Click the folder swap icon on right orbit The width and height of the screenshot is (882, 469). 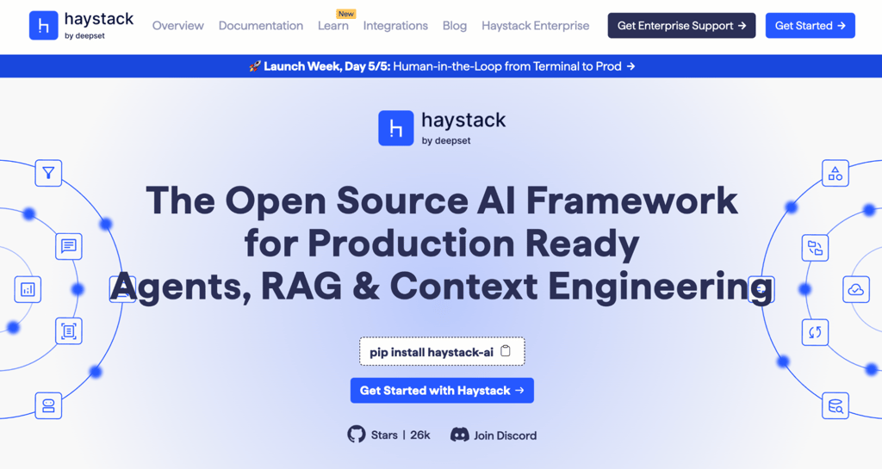coord(815,248)
